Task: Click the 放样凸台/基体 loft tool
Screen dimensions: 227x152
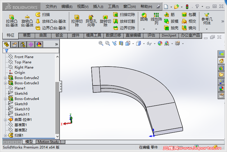Action: (x=51, y=21)
